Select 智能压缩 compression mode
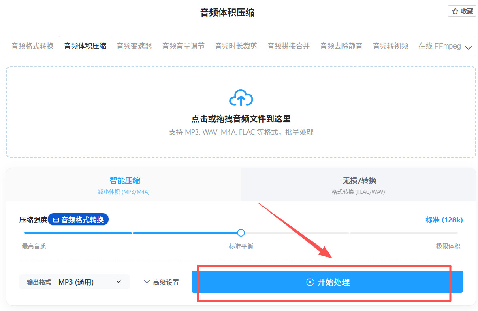The width and height of the screenshot is (478, 311). 124,185
